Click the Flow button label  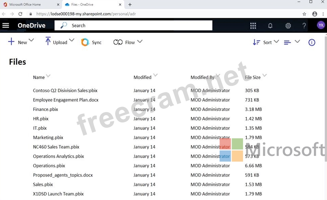[x=130, y=42]
